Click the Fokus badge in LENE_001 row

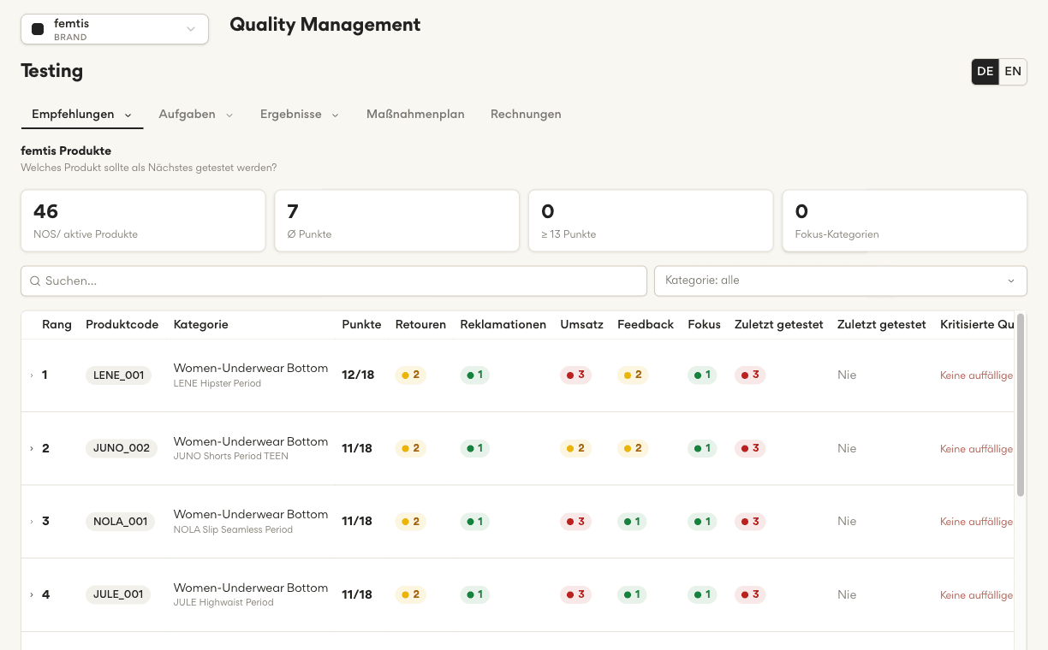coord(703,375)
